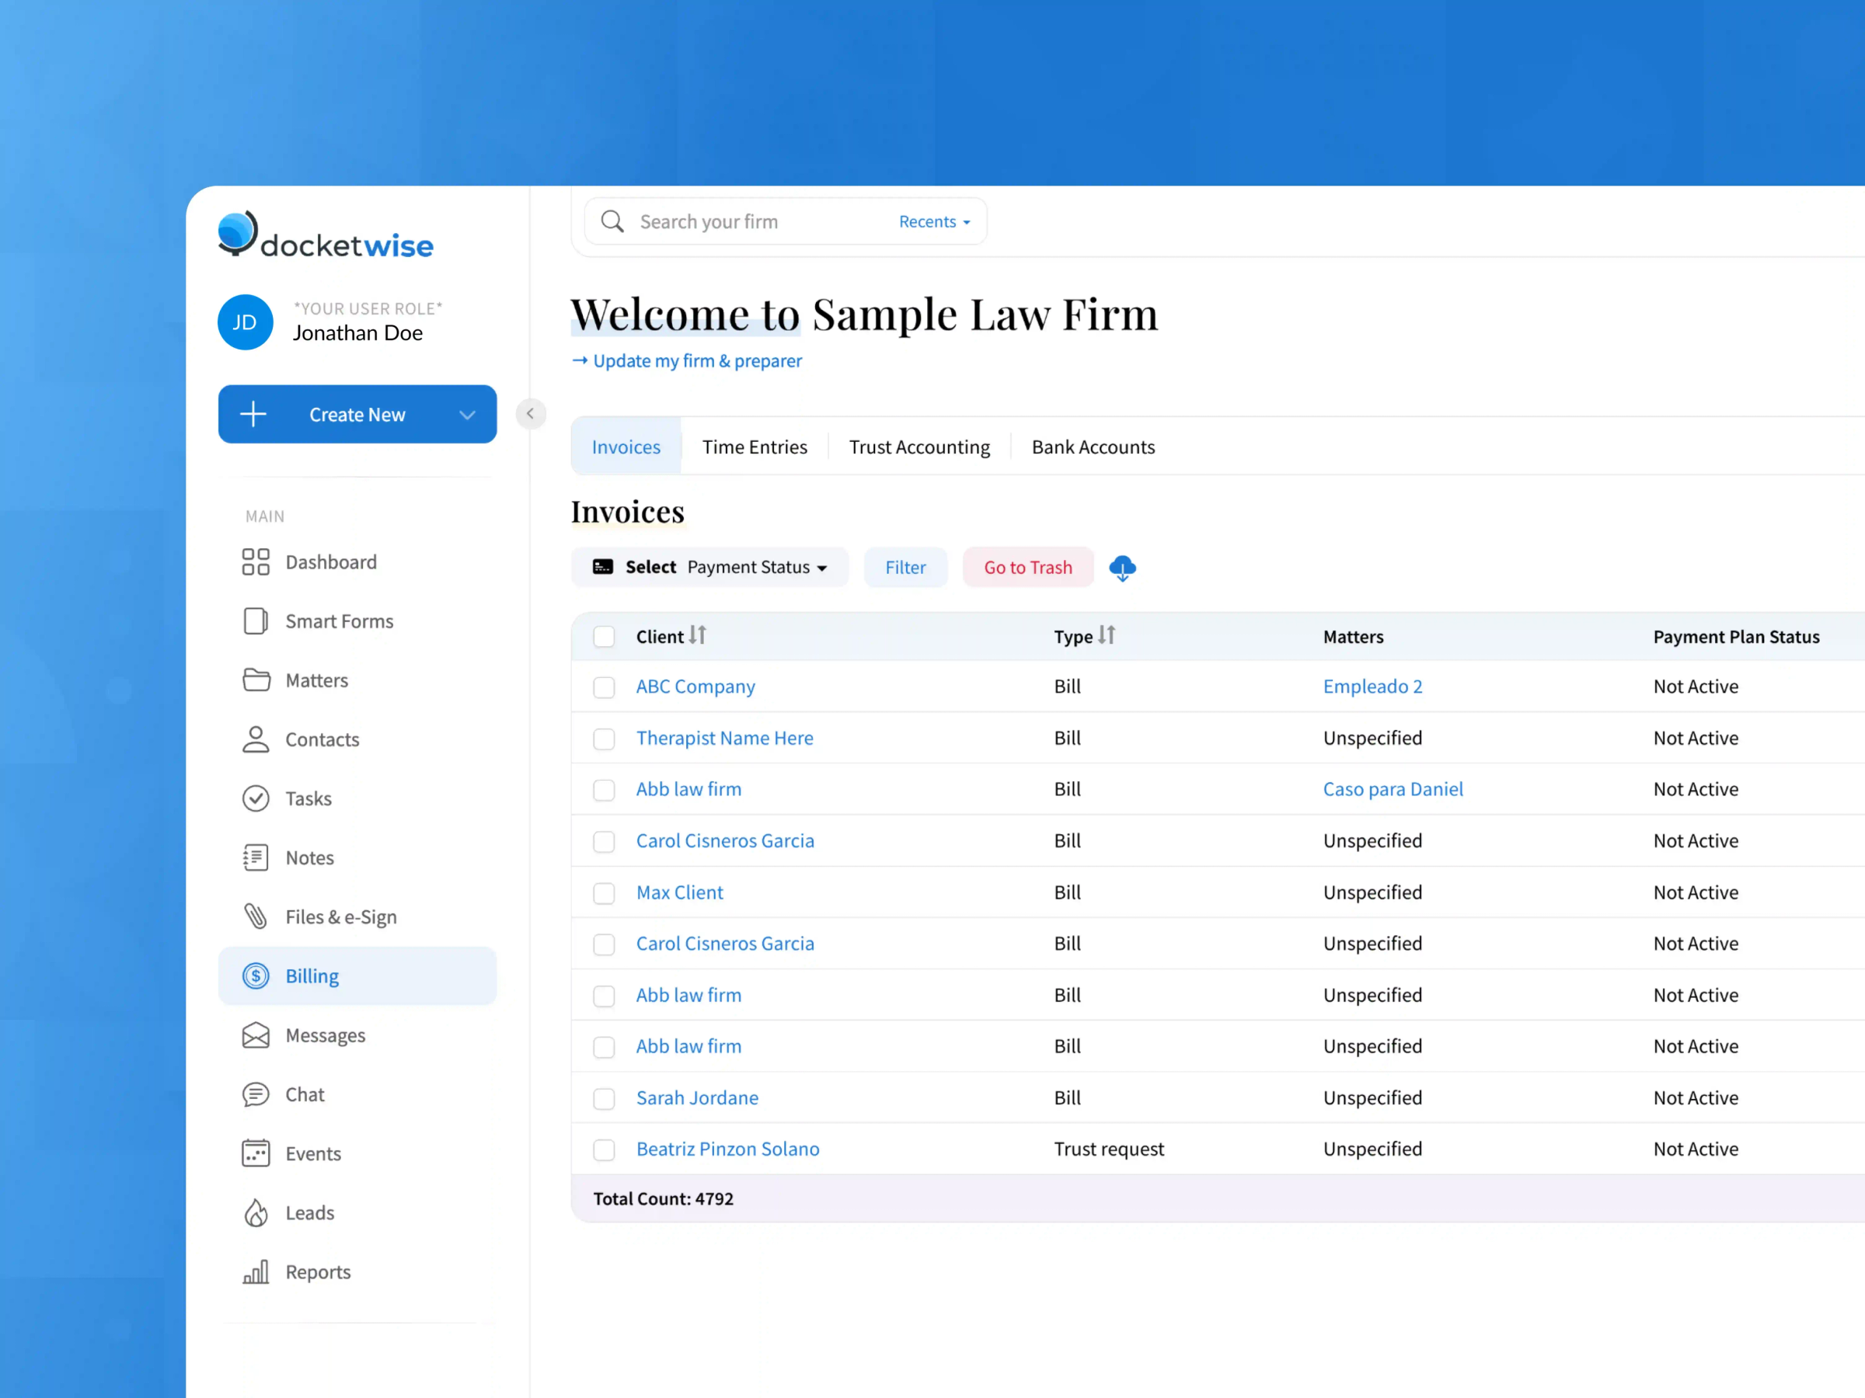1865x1398 pixels.
Task: Expand the Recents dropdown
Action: 932,221
